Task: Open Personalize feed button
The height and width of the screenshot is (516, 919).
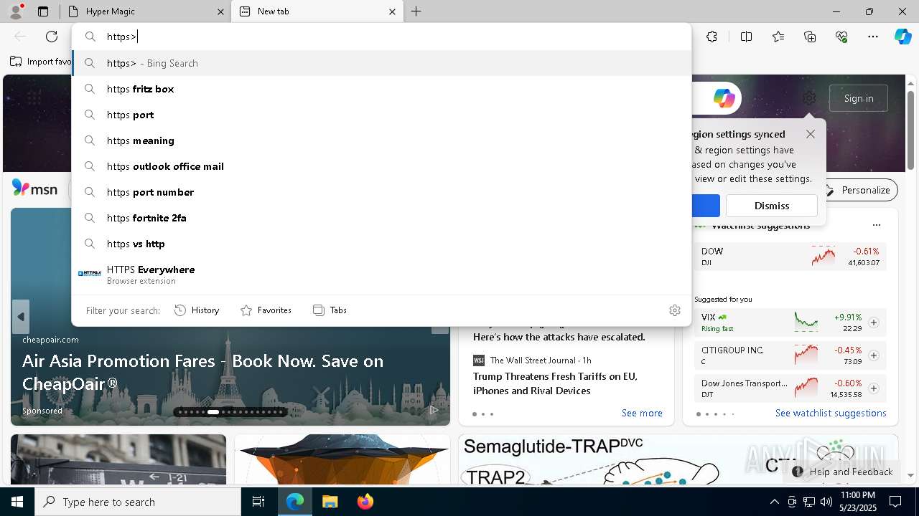Action: [x=858, y=190]
